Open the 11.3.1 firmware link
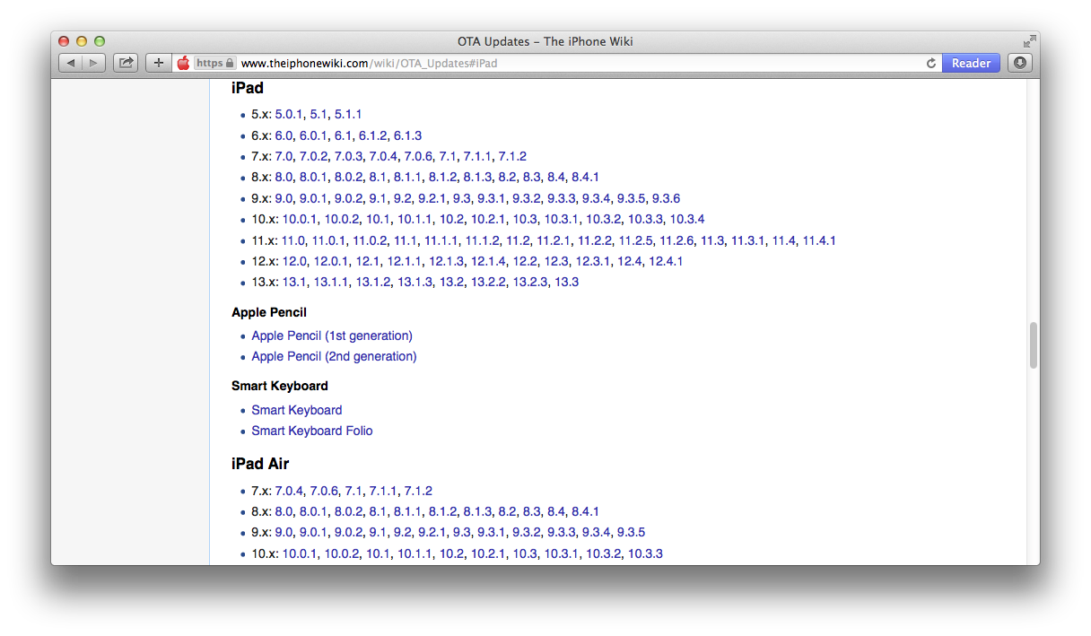1091x636 pixels. [748, 240]
